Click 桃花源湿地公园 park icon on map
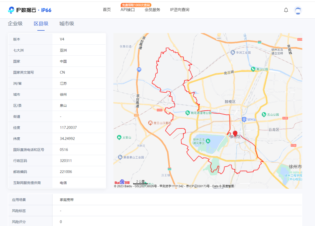315x226 pixels. point(188,113)
